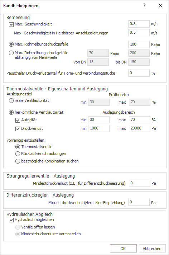
Task: Click the Differenzdruckregler Mindestdruckverlust field
Action: [139, 202]
